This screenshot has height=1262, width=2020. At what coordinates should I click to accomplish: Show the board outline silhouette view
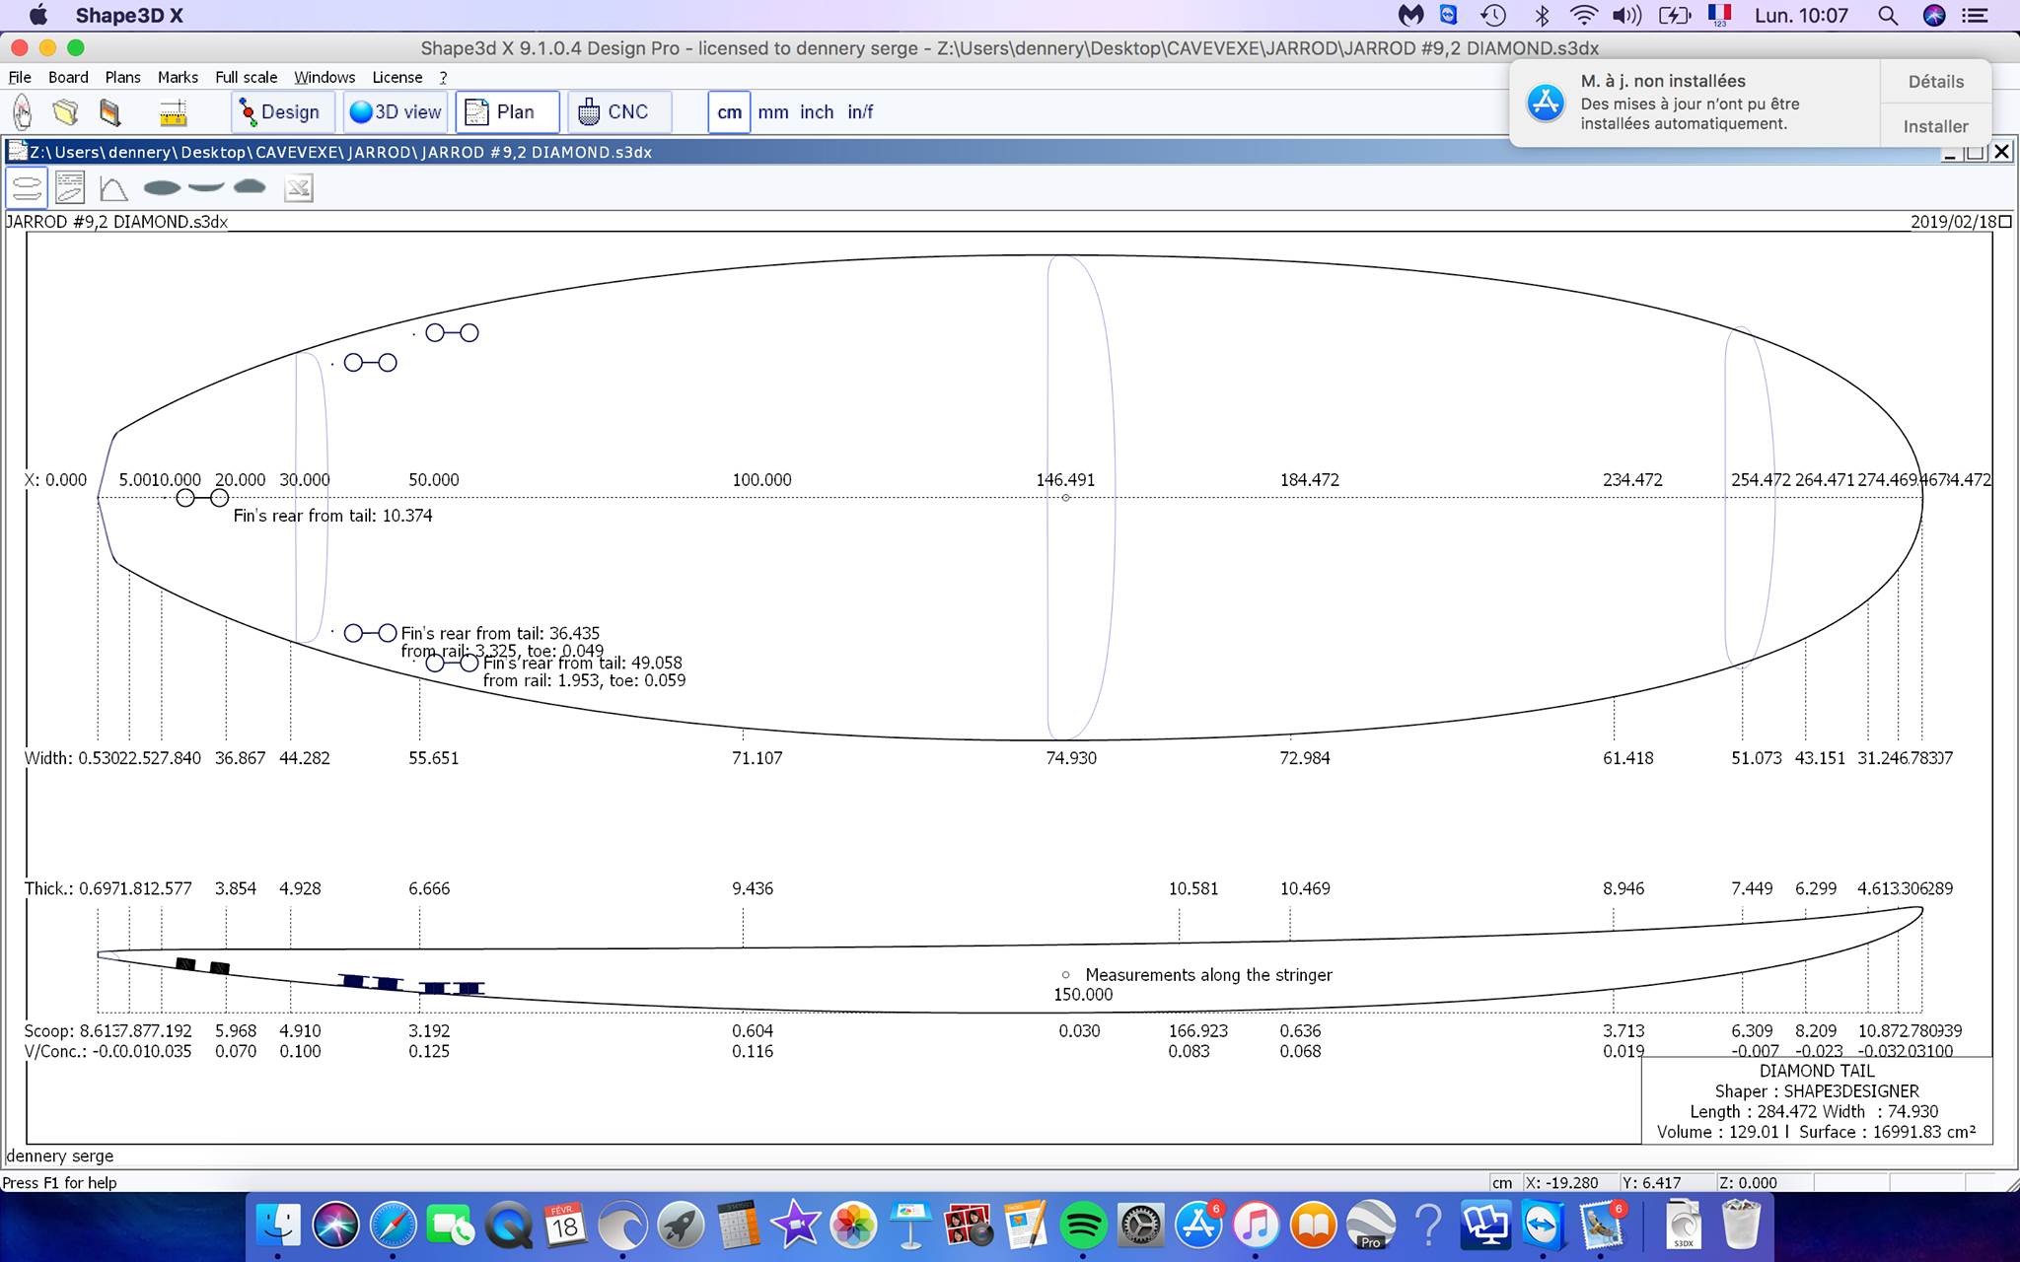point(162,187)
